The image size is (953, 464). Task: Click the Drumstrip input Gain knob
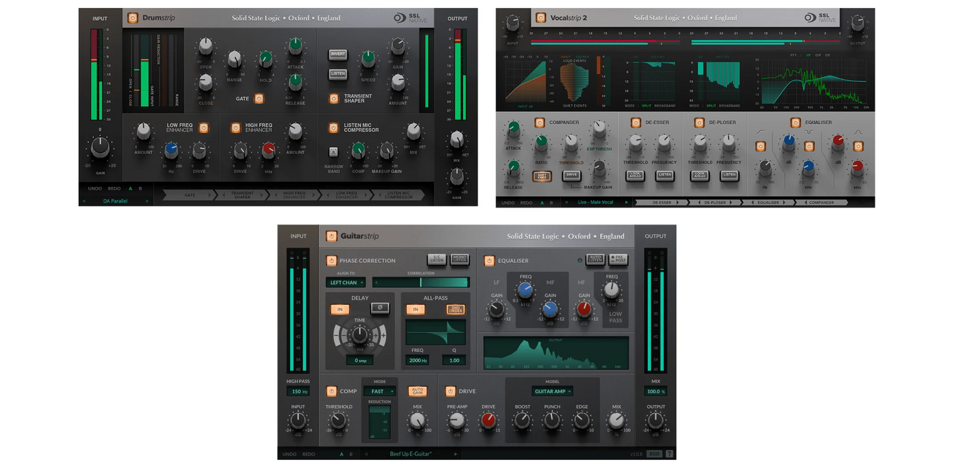click(x=100, y=147)
